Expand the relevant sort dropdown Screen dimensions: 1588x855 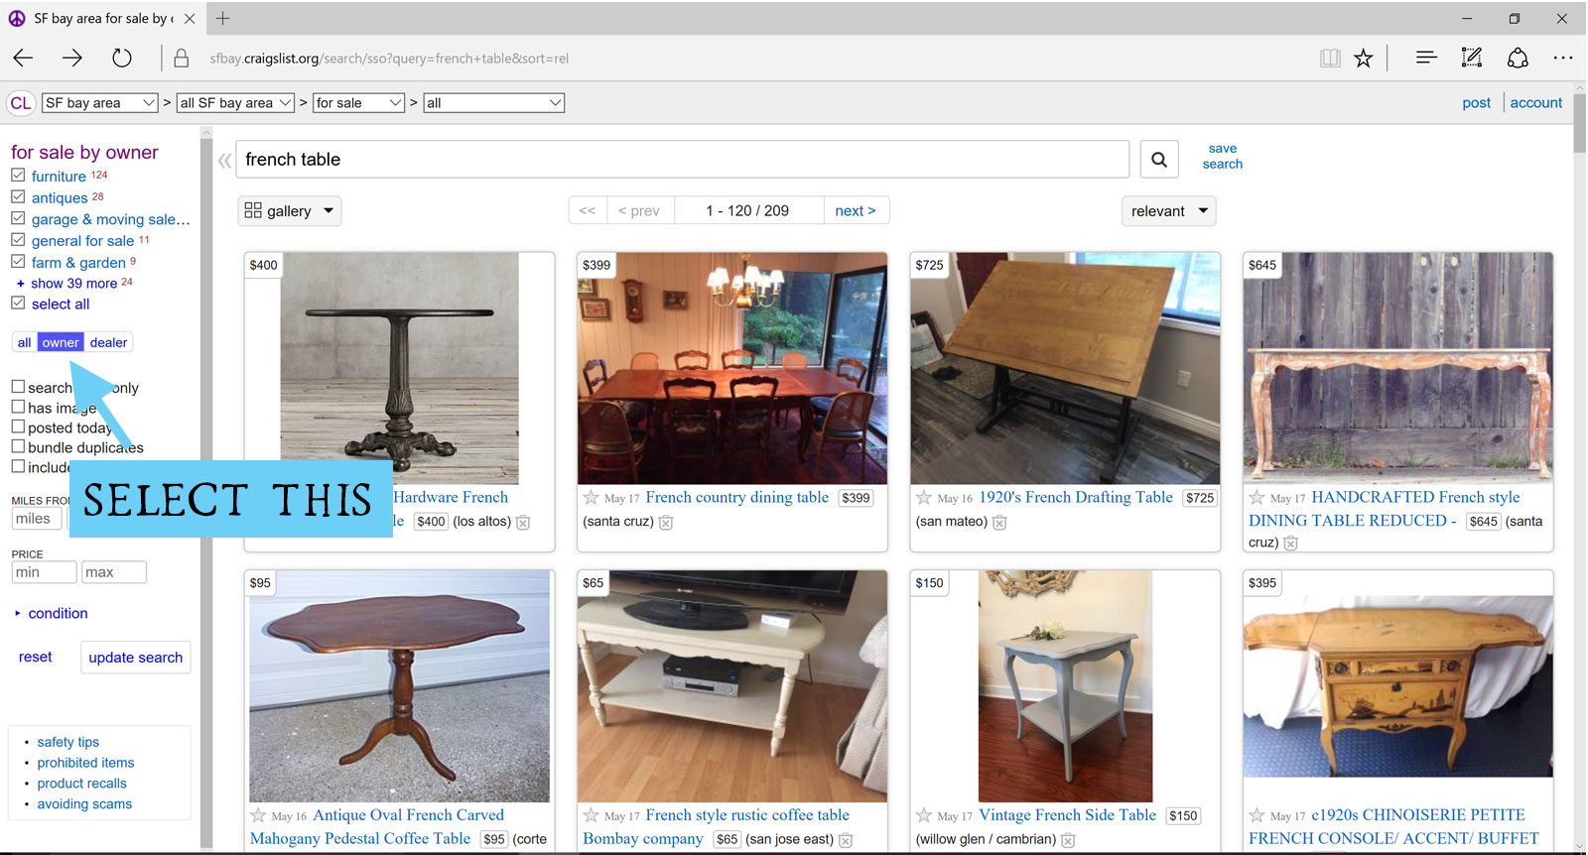coord(1169,211)
